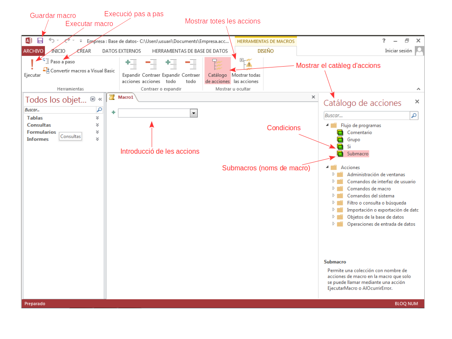This screenshot has height=339, width=452.
Task: Open the ARCHIVO menu tab
Action: [x=33, y=51]
